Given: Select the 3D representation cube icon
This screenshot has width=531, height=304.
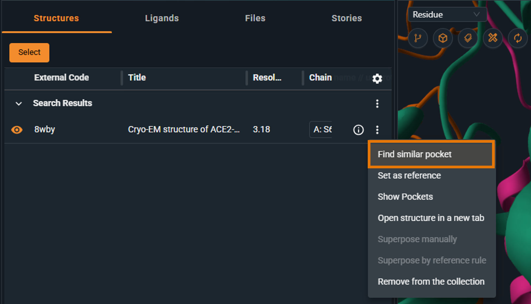Looking at the screenshot, I should click(x=443, y=38).
